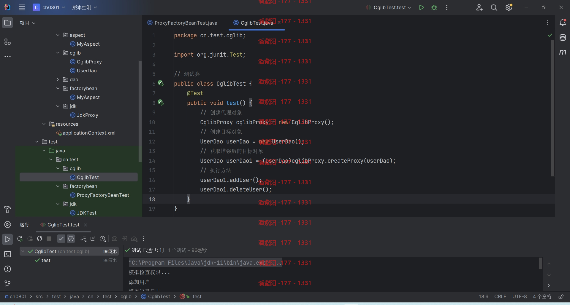The image size is (570, 305).
Task: Select JdkProxy class in project tree
Action: (x=84, y=115)
